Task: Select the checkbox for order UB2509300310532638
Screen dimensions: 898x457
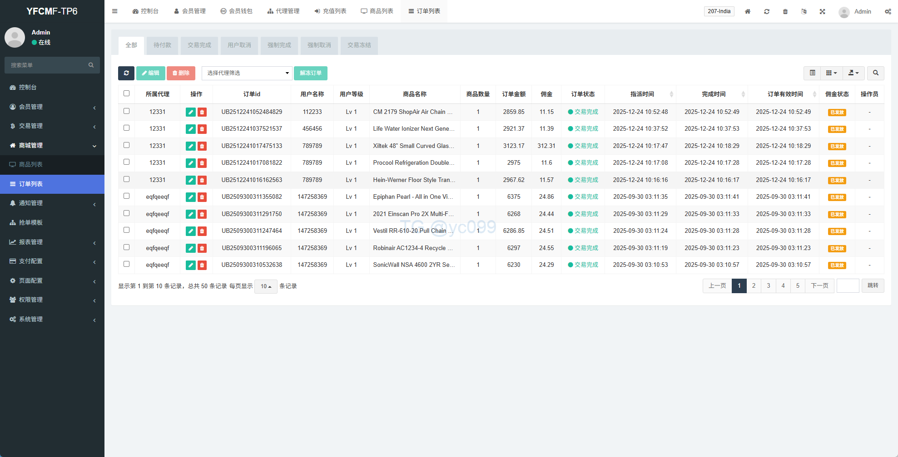Action: [x=127, y=264]
